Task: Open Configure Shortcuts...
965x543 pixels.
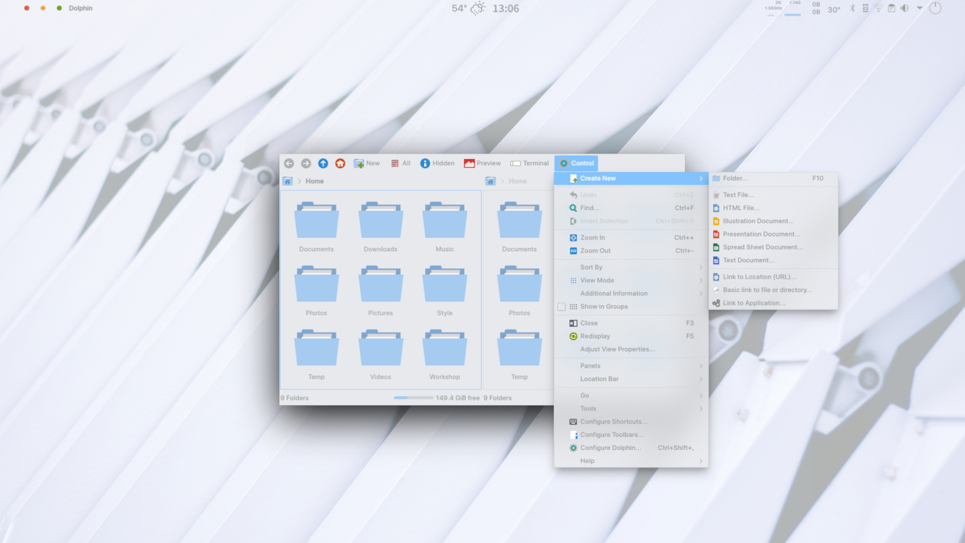Action: pyautogui.click(x=631, y=421)
